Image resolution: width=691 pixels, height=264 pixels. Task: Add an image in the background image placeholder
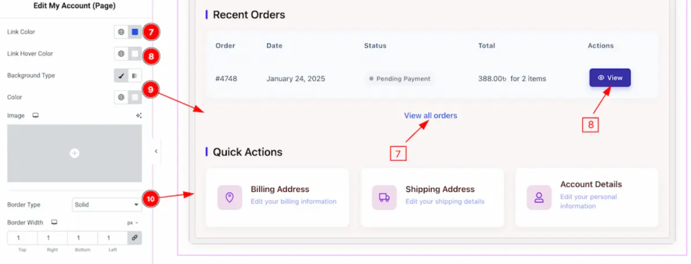pos(74,153)
